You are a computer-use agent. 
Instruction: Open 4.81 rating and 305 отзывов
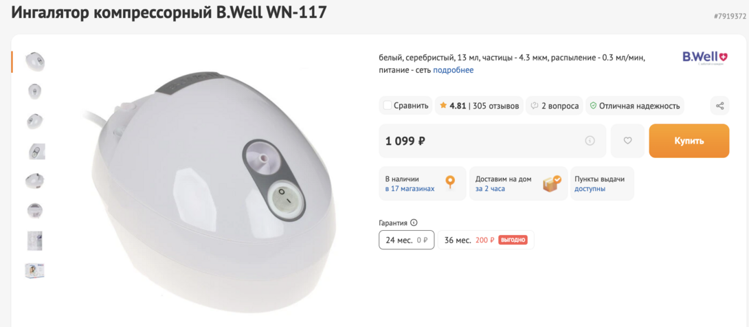tap(479, 106)
